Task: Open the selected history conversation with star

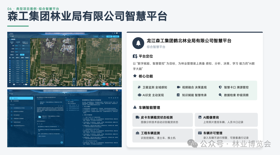Action: pos(21,108)
